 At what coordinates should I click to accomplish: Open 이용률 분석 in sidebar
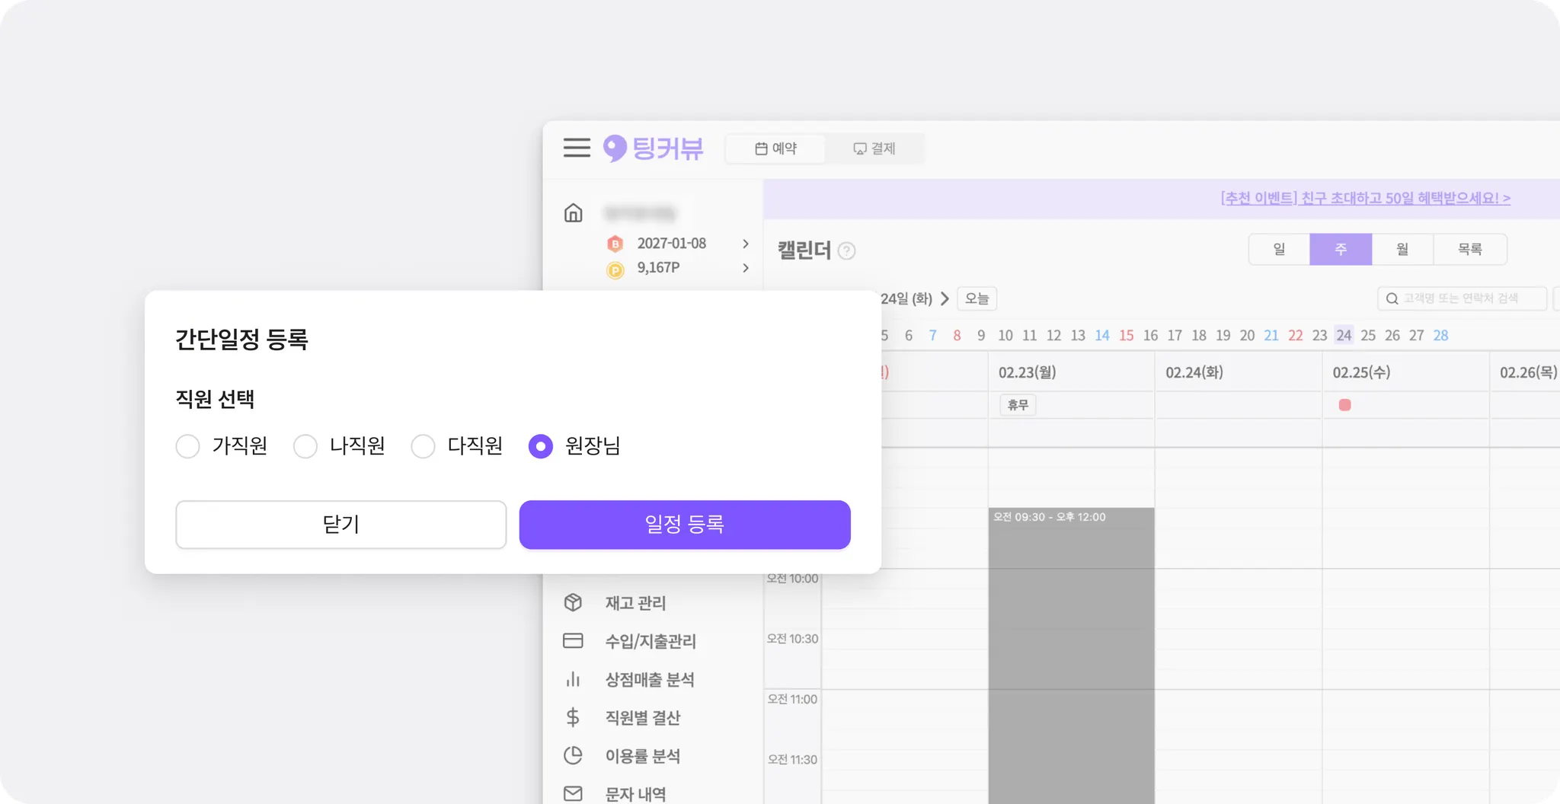coord(642,755)
